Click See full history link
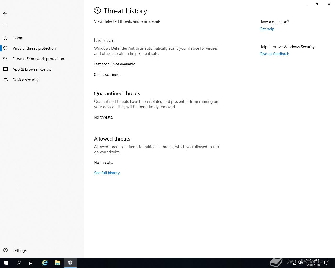 [107, 173]
